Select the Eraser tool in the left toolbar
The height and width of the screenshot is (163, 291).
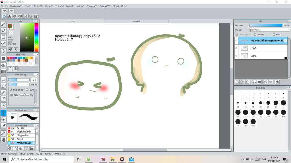(x=3, y=30)
